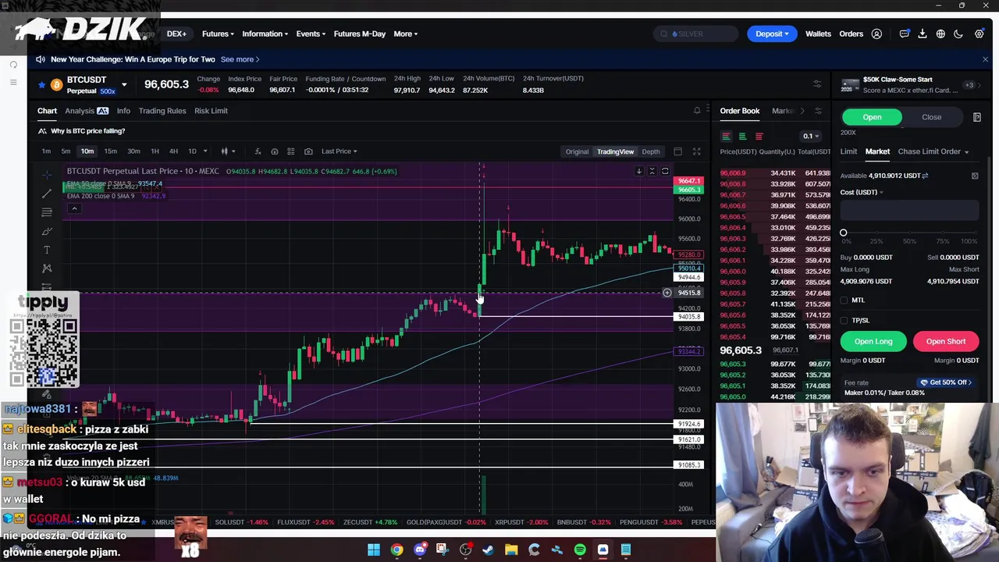The image size is (999, 562).
Task: Open the indicators fx icon
Action: (258, 151)
